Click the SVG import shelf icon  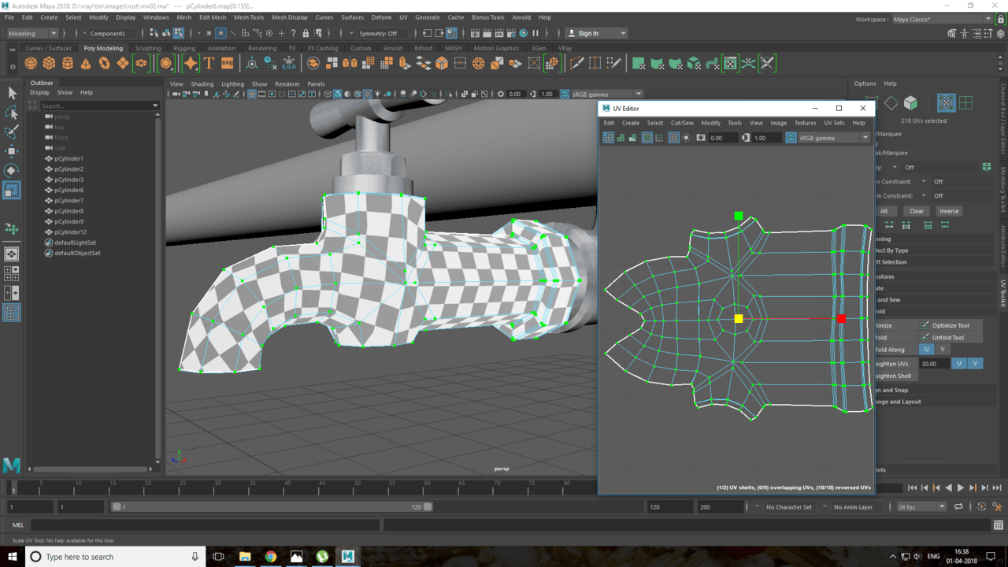[227, 63]
